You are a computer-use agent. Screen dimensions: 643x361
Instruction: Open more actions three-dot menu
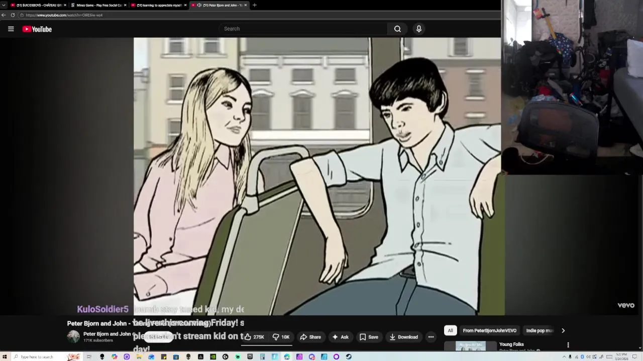tap(431, 337)
